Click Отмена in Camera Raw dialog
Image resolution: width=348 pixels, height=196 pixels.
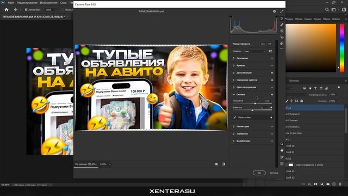coord(274,173)
